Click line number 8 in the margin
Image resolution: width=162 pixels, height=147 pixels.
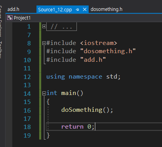point(29,43)
